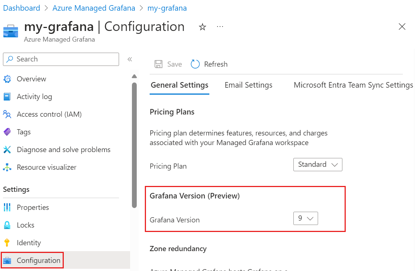The width and height of the screenshot is (415, 271).
Task: Click the Identity key icon
Action: click(7, 243)
